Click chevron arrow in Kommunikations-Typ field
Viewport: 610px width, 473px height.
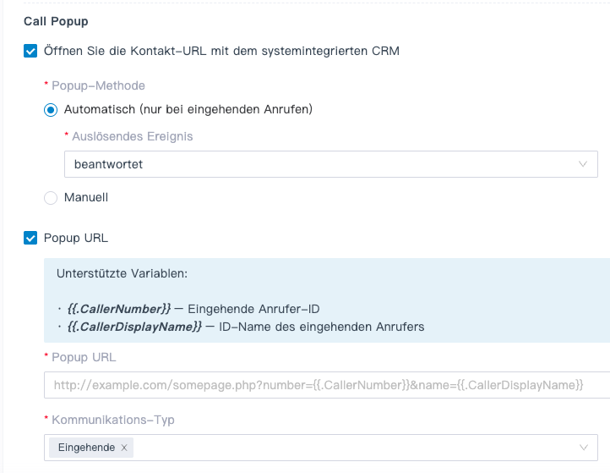pos(583,448)
